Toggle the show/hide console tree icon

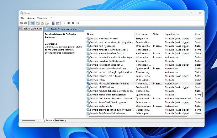tap(32, 23)
